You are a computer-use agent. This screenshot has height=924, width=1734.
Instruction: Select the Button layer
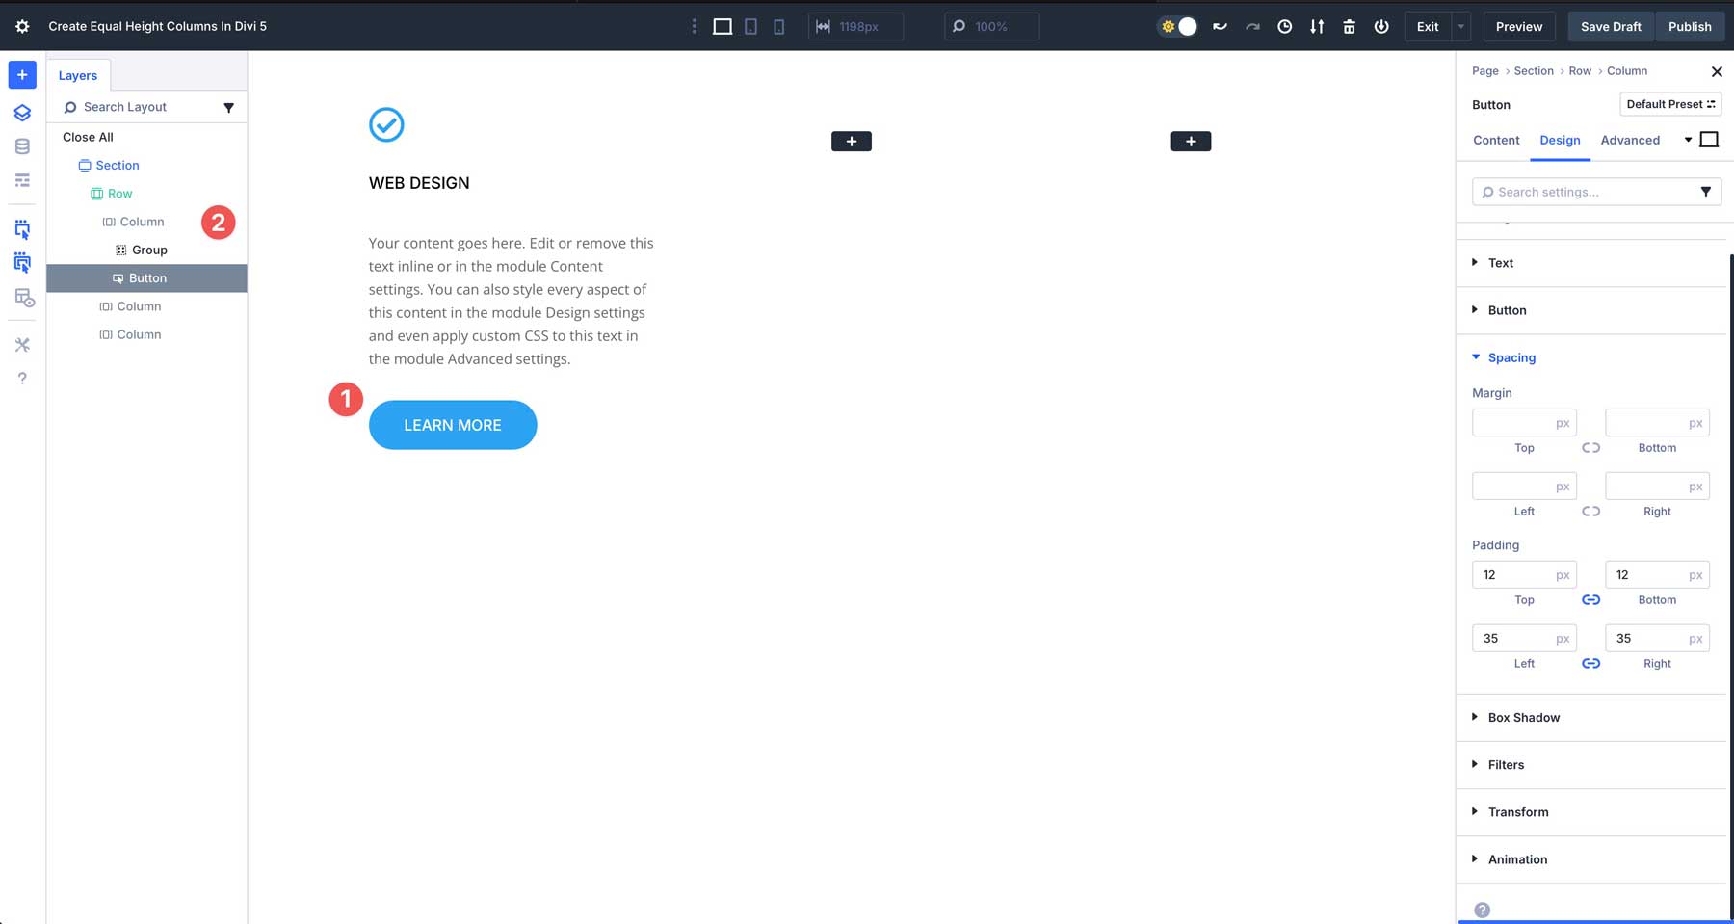point(146,278)
